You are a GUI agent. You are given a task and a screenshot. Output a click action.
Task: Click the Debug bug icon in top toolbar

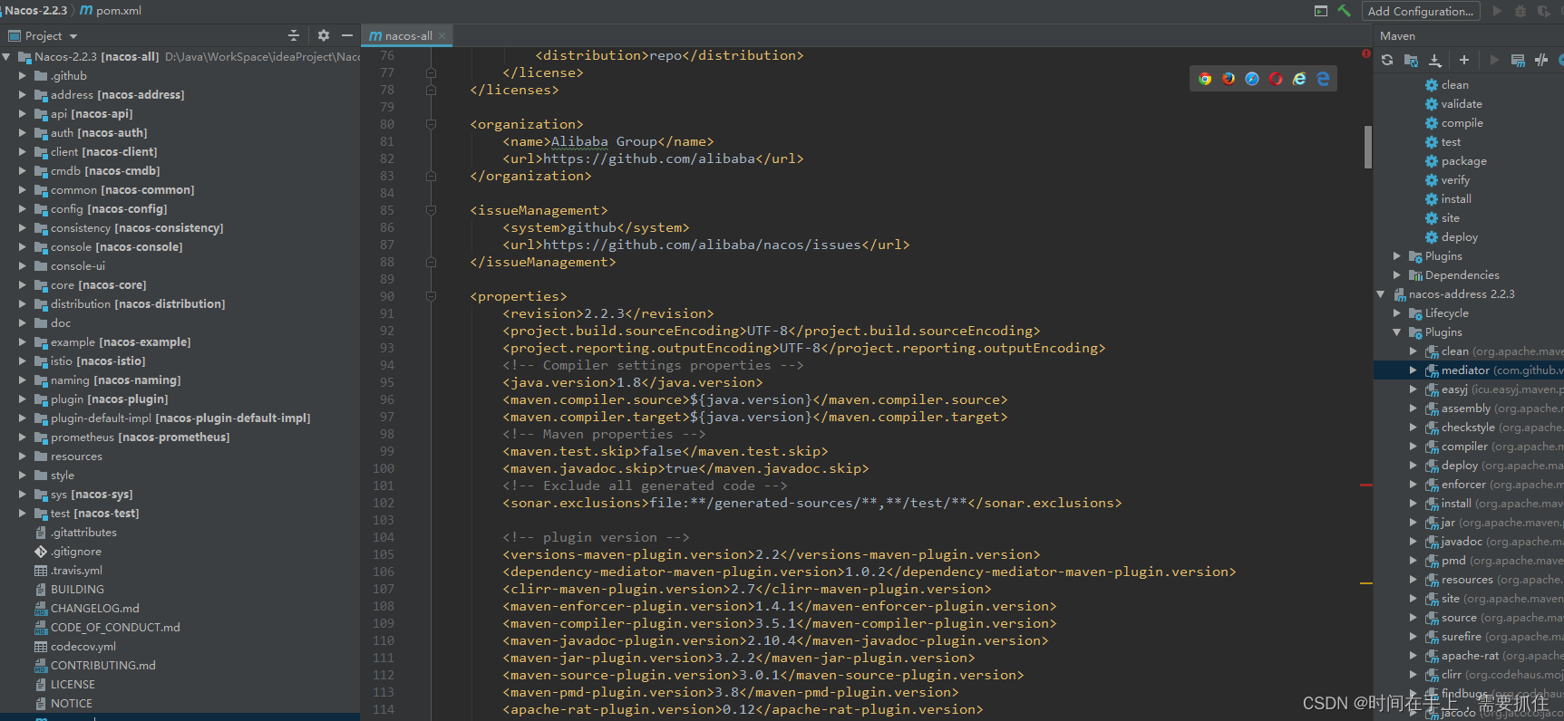pos(1520,11)
